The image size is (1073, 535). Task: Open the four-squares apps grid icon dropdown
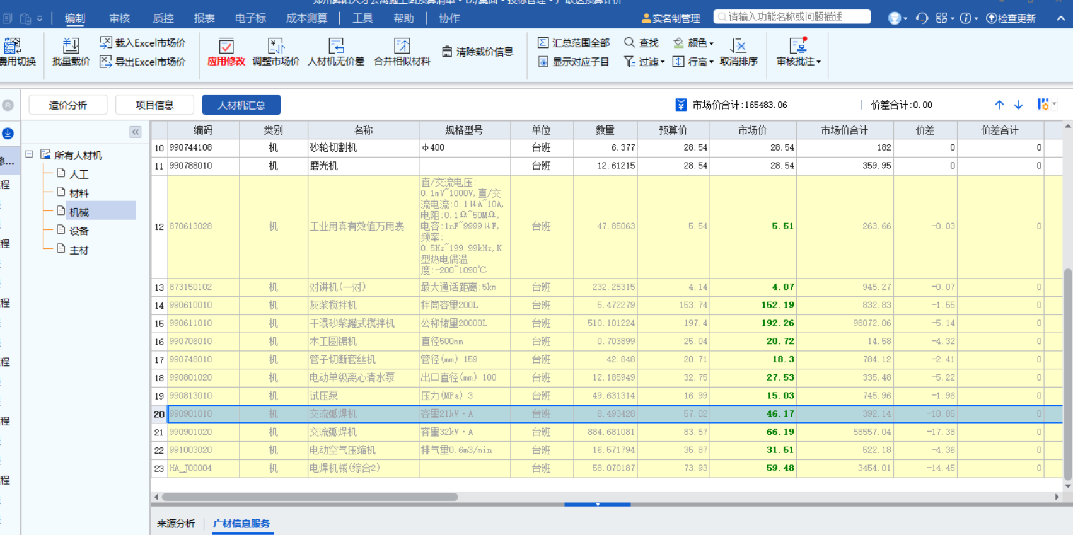(x=944, y=18)
